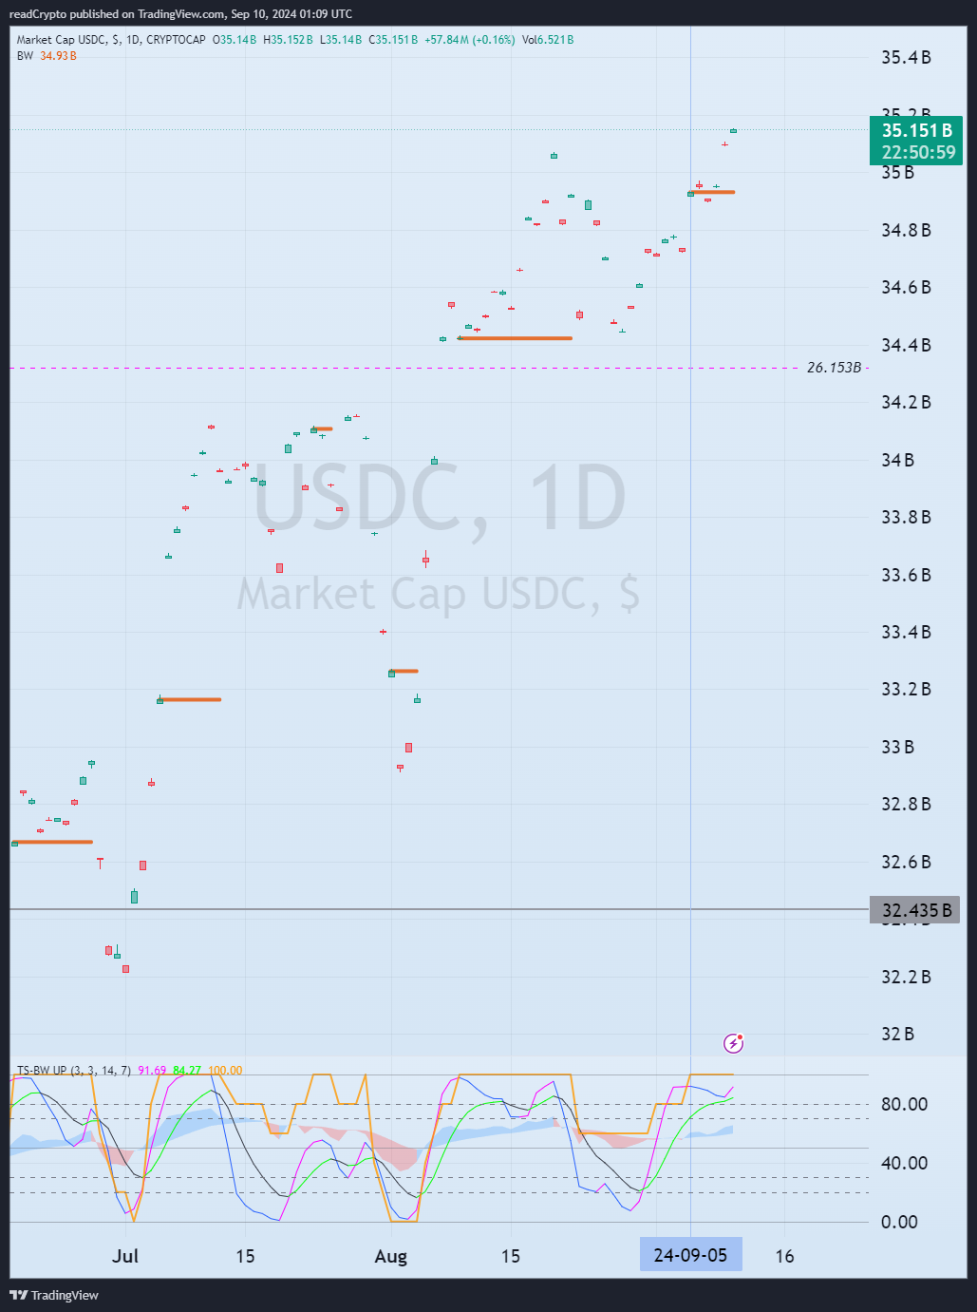Viewport: 977px width, 1312px height.
Task: Click the 32.6 B price axis label
Action: tap(906, 862)
